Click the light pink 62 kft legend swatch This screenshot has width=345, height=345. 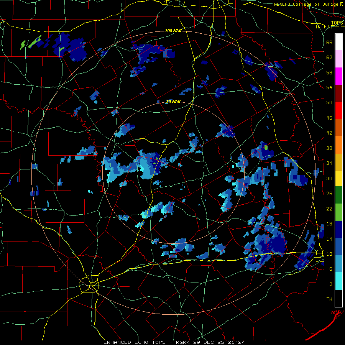tap(338, 59)
